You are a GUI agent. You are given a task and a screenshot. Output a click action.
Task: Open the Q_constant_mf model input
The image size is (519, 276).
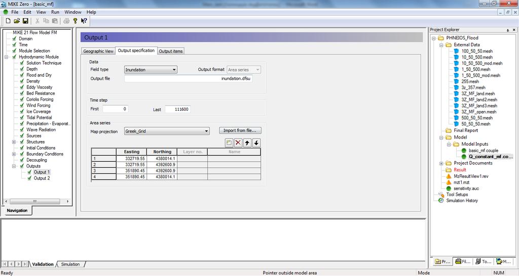coord(491,157)
